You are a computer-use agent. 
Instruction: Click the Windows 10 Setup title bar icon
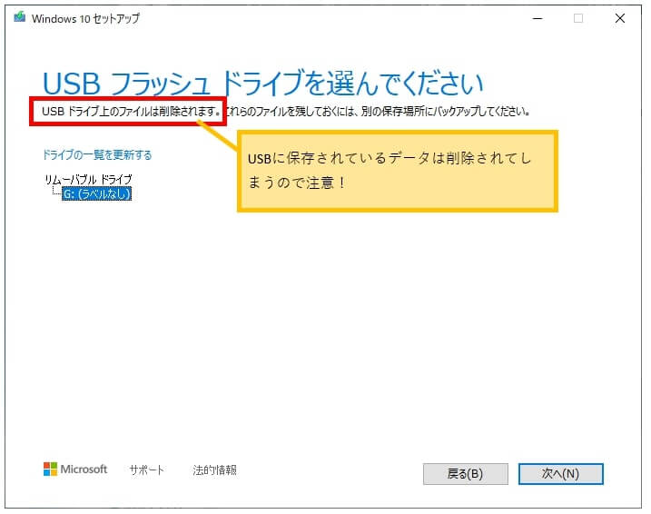pyautogui.click(x=19, y=17)
